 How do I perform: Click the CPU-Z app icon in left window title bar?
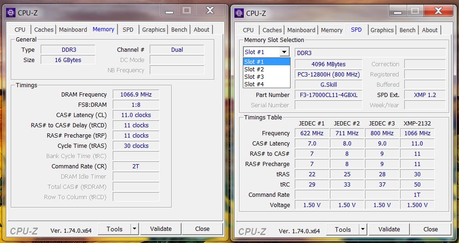point(11,13)
